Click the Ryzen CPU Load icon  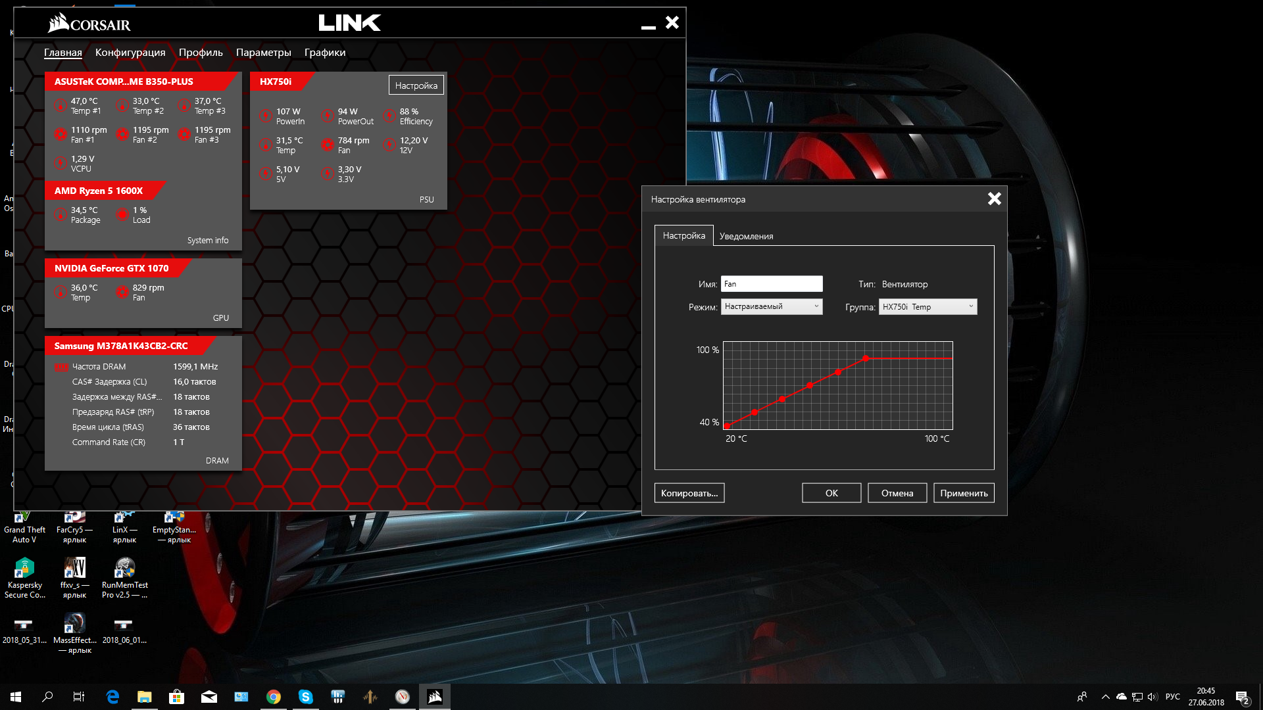click(x=122, y=214)
